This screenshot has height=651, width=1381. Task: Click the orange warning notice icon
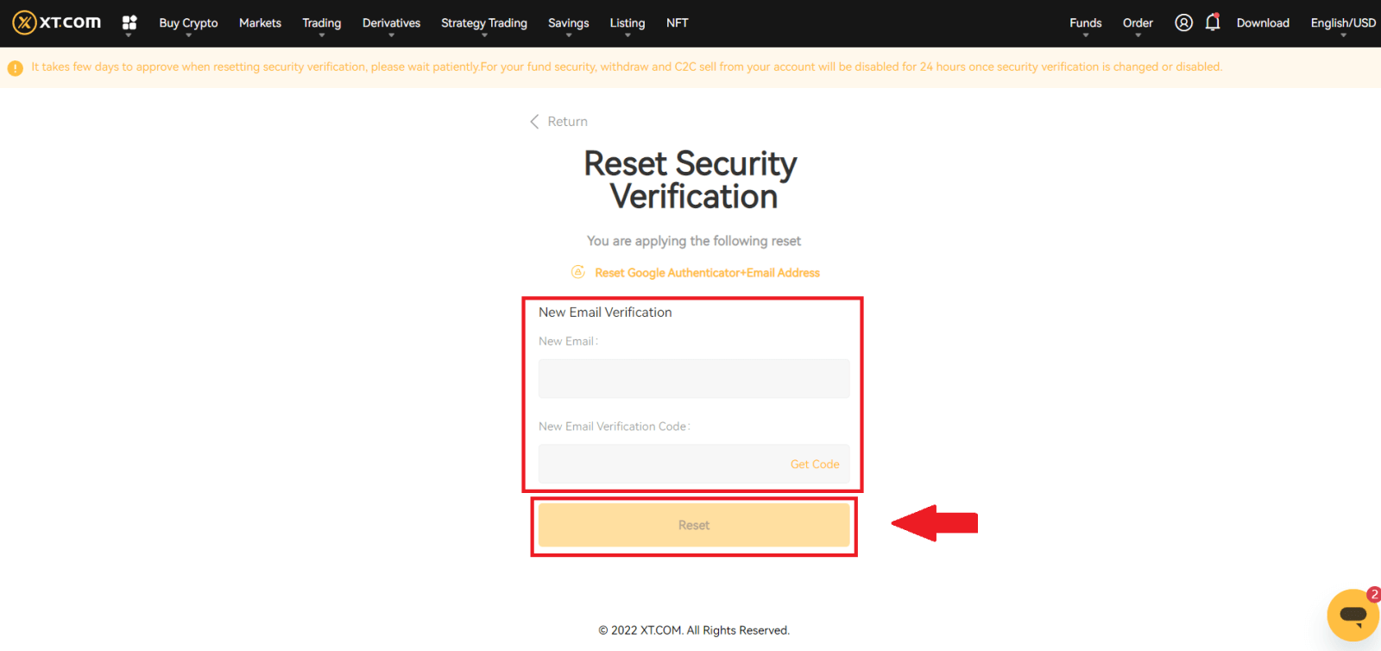point(16,67)
